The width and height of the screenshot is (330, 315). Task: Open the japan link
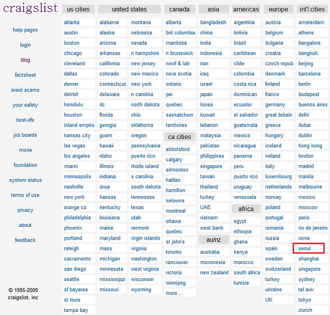pyautogui.click(x=206, y=94)
